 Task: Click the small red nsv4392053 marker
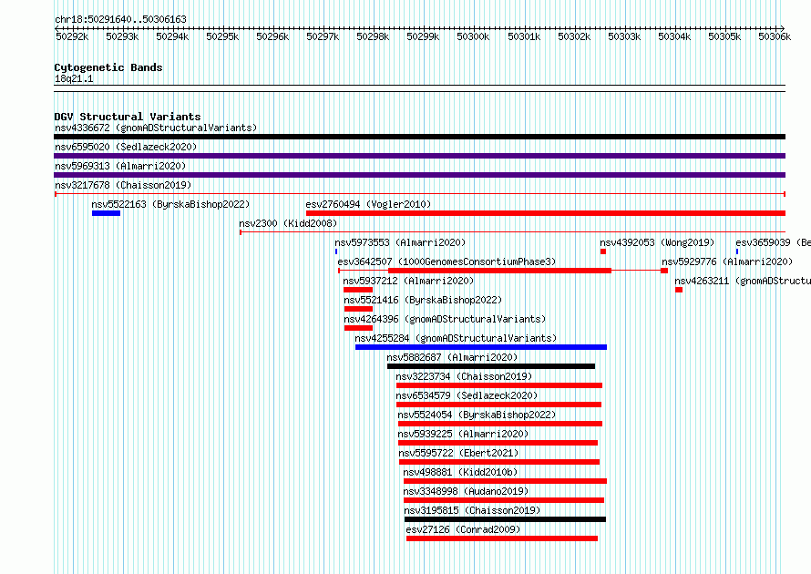point(603,251)
